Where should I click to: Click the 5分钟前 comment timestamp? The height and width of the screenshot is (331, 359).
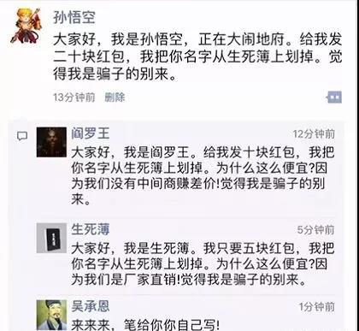[x=316, y=230]
